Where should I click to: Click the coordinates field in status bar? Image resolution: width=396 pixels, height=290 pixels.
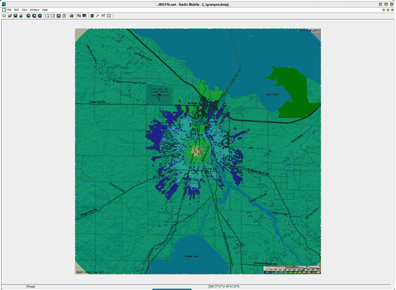pyautogui.click(x=224, y=287)
